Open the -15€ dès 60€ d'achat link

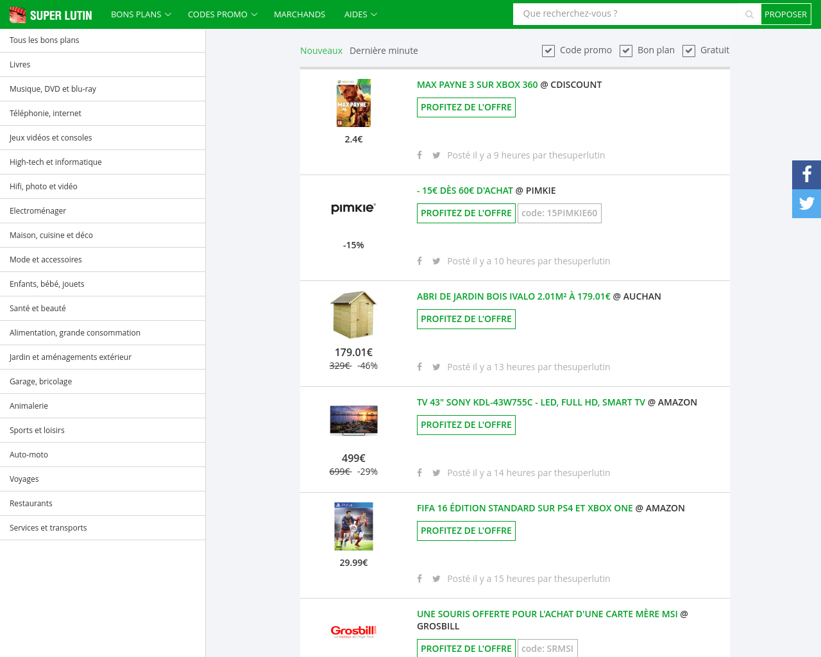click(465, 191)
